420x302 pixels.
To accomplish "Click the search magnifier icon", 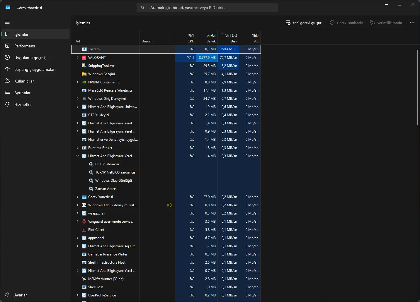I will coord(143,8).
